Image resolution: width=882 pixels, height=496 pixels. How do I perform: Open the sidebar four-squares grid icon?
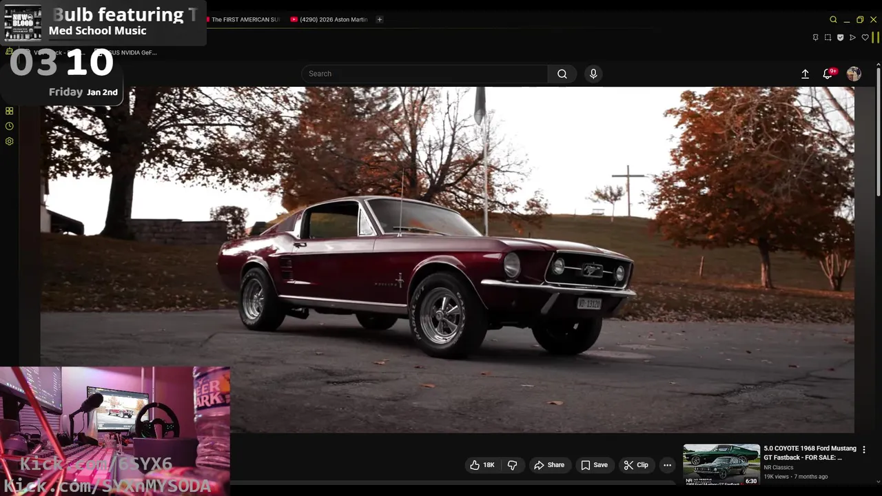(9, 111)
